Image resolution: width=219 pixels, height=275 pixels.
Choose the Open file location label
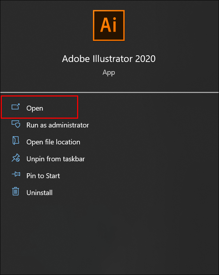tap(53, 142)
